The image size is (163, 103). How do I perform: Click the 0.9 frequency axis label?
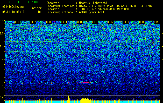[x=2, y=59]
